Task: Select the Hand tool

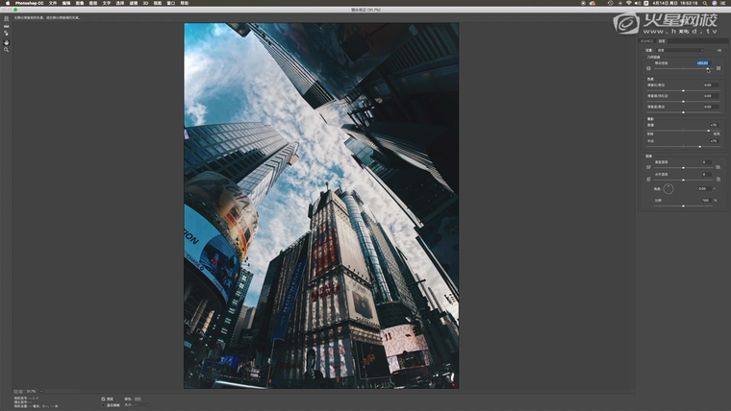Action: (x=7, y=41)
